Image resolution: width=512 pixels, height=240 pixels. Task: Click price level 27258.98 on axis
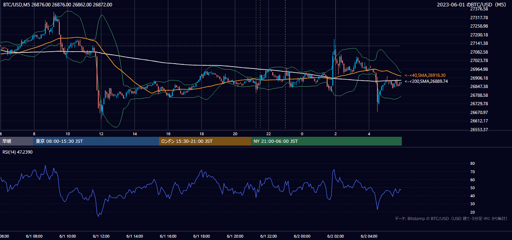pos(479,26)
